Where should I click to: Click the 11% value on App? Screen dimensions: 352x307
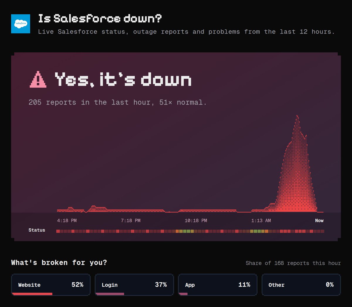(x=244, y=285)
